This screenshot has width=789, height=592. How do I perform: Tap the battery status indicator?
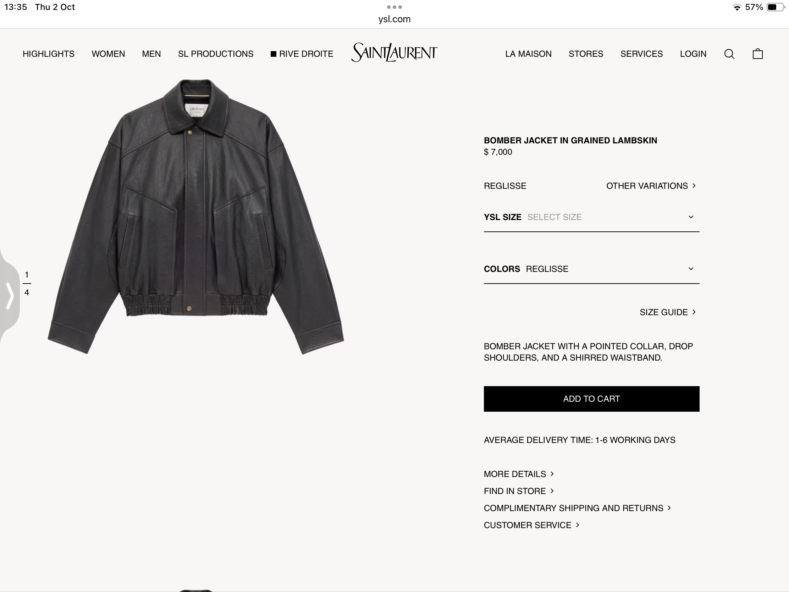[776, 7]
